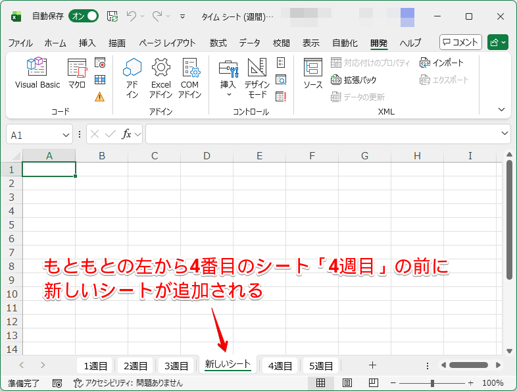This screenshot has width=517, height=391.
Task: Click the コメント button
Action: click(460, 42)
